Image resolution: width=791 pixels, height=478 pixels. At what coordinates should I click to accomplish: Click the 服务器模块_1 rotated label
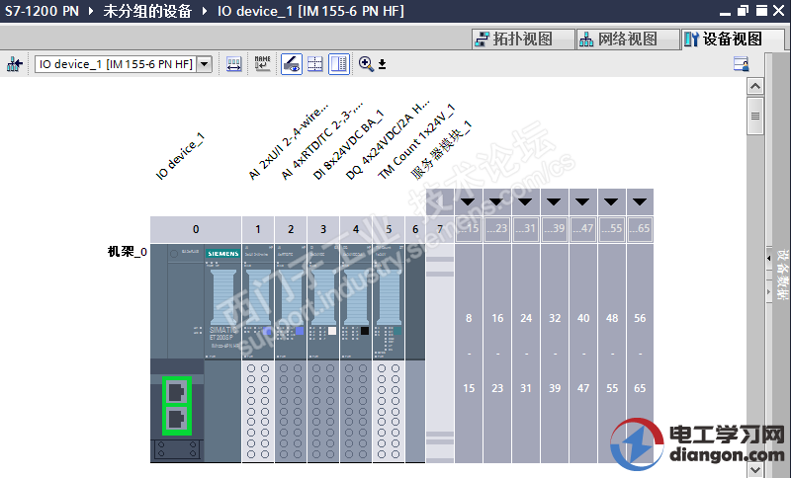point(441,150)
